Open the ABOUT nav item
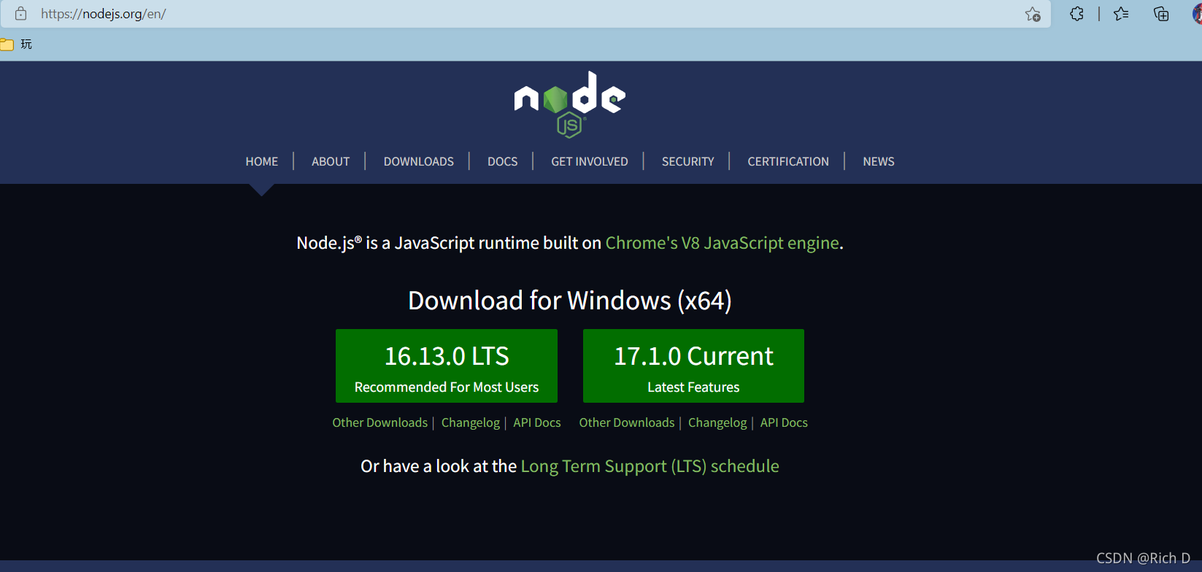Screen dimensions: 1202x572 click(331, 161)
